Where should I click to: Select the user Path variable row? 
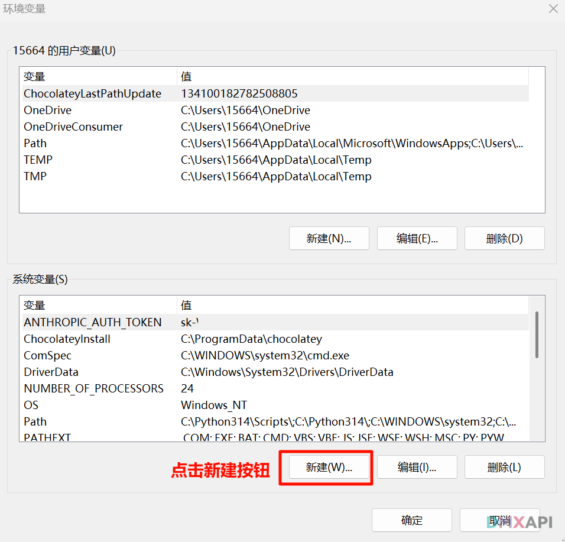click(x=35, y=143)
